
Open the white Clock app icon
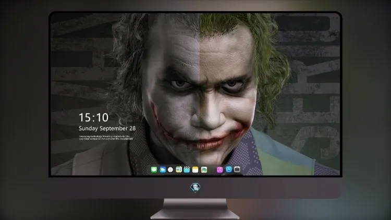click(x=170, y=169)
